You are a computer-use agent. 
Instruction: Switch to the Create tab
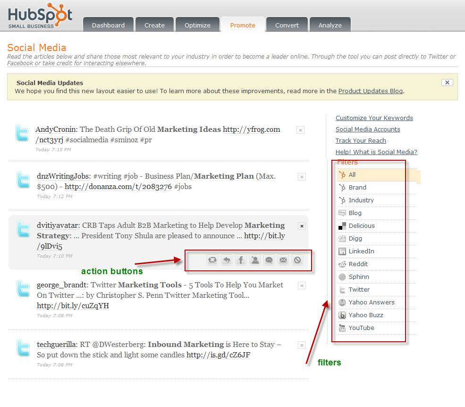click(154, 25)
